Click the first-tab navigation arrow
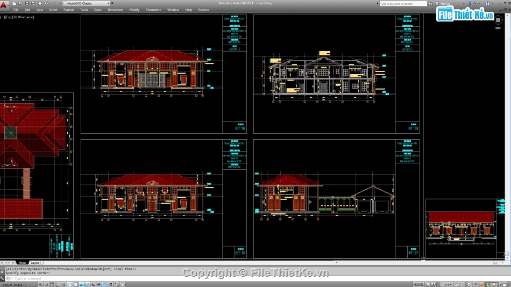 2,263
